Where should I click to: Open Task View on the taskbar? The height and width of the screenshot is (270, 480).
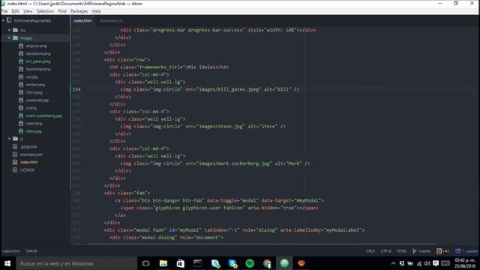pos(145,263)
